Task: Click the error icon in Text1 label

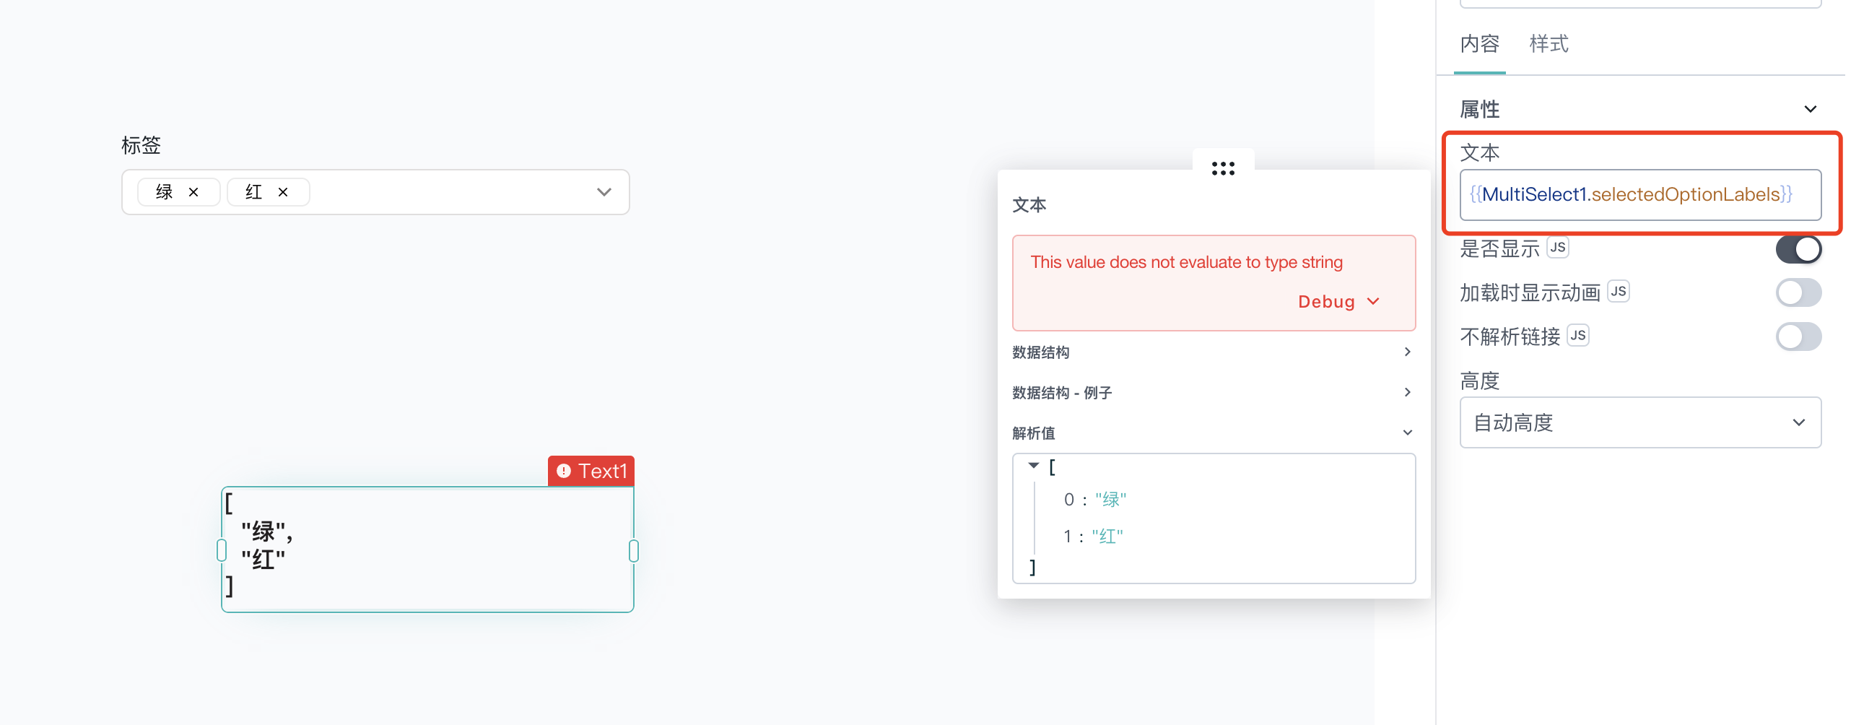Action: pos(564,471)
